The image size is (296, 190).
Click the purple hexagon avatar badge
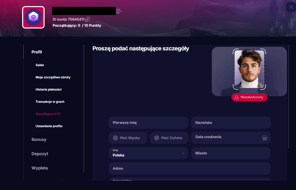pos(33,17)
